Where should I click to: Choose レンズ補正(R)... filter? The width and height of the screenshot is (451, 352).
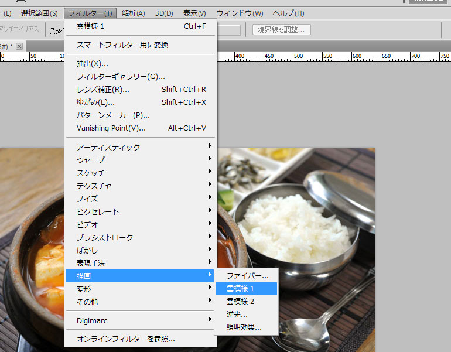click(x=141, y=90)
